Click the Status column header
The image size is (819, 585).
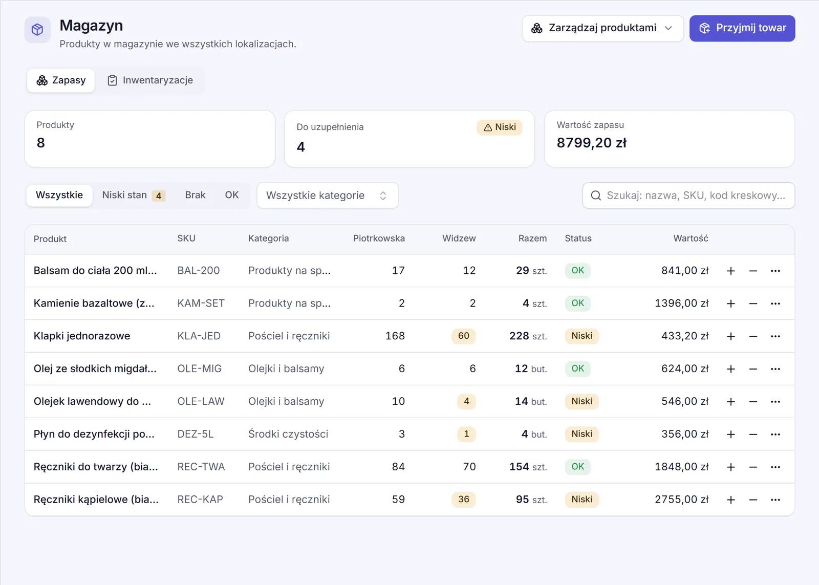(x=578, y=239)
